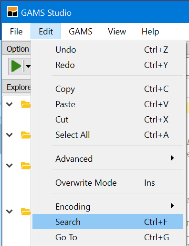Viewport: 189px width, 246px height.
Task: Collapse the fourth Explorer tree chevron
Action: [x=9, y=212]
